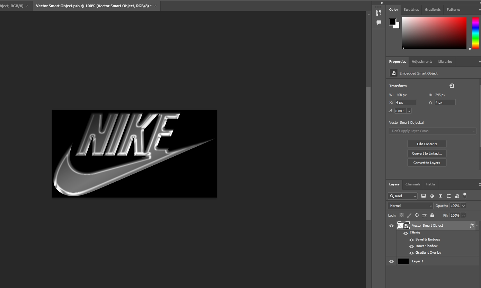
Task: Open the History panel icon
Action: (378, 13)
